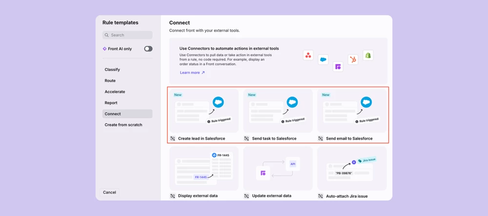Click the Shopify bag icon in the banner

click(x=368, y=55)
